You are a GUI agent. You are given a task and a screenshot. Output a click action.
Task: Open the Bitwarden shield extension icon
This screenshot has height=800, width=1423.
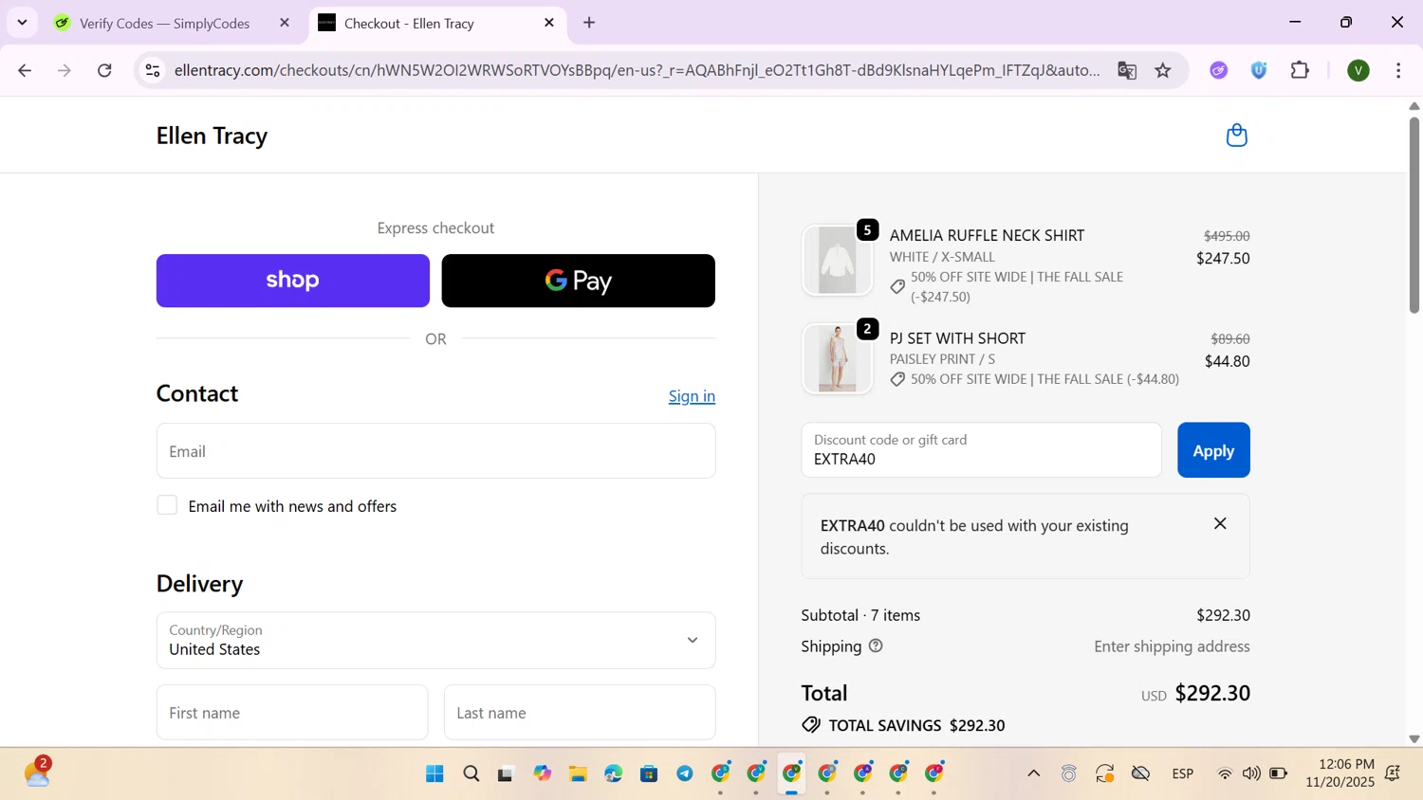pos(1259,70)
